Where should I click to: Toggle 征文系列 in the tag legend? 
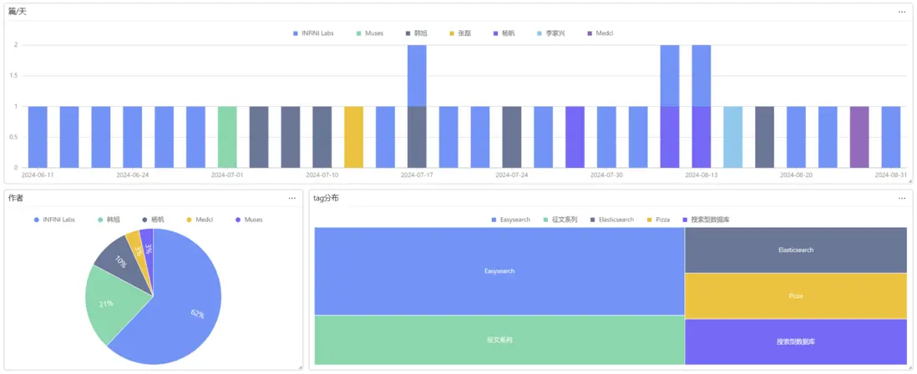coord(560,220)
